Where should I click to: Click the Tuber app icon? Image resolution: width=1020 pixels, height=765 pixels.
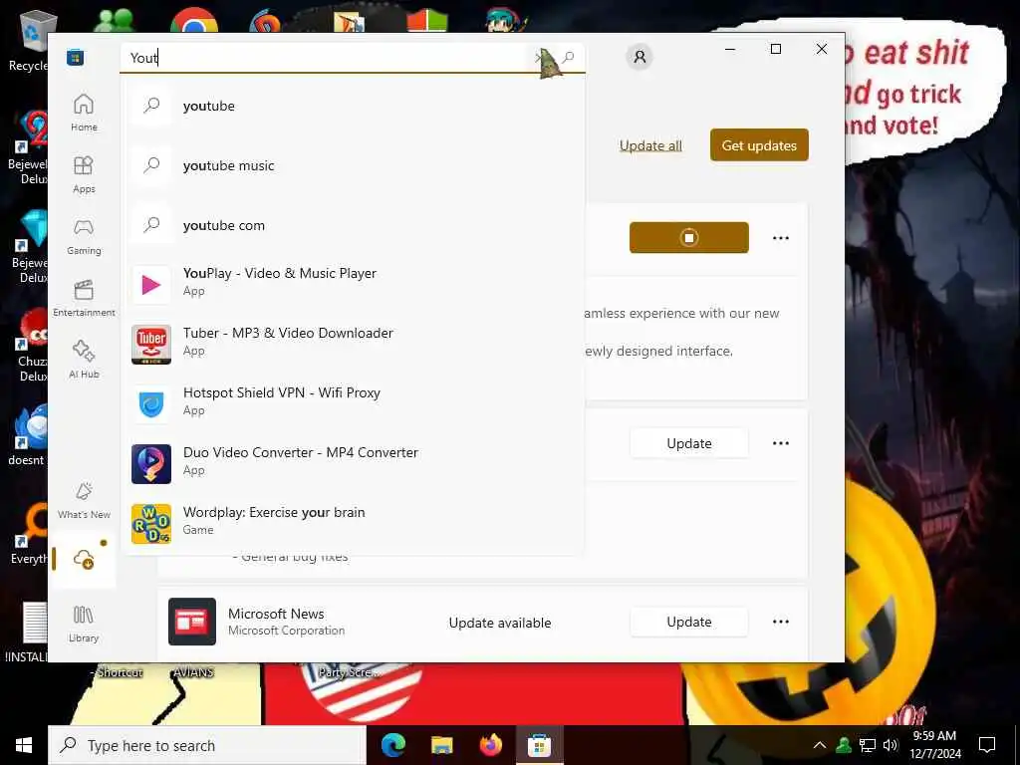click(151, 344)
